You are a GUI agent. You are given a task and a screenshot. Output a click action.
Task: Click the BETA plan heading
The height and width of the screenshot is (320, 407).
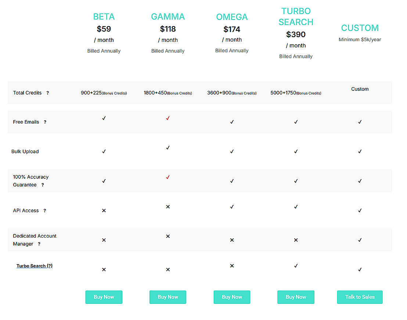click(x=104, y=17)
